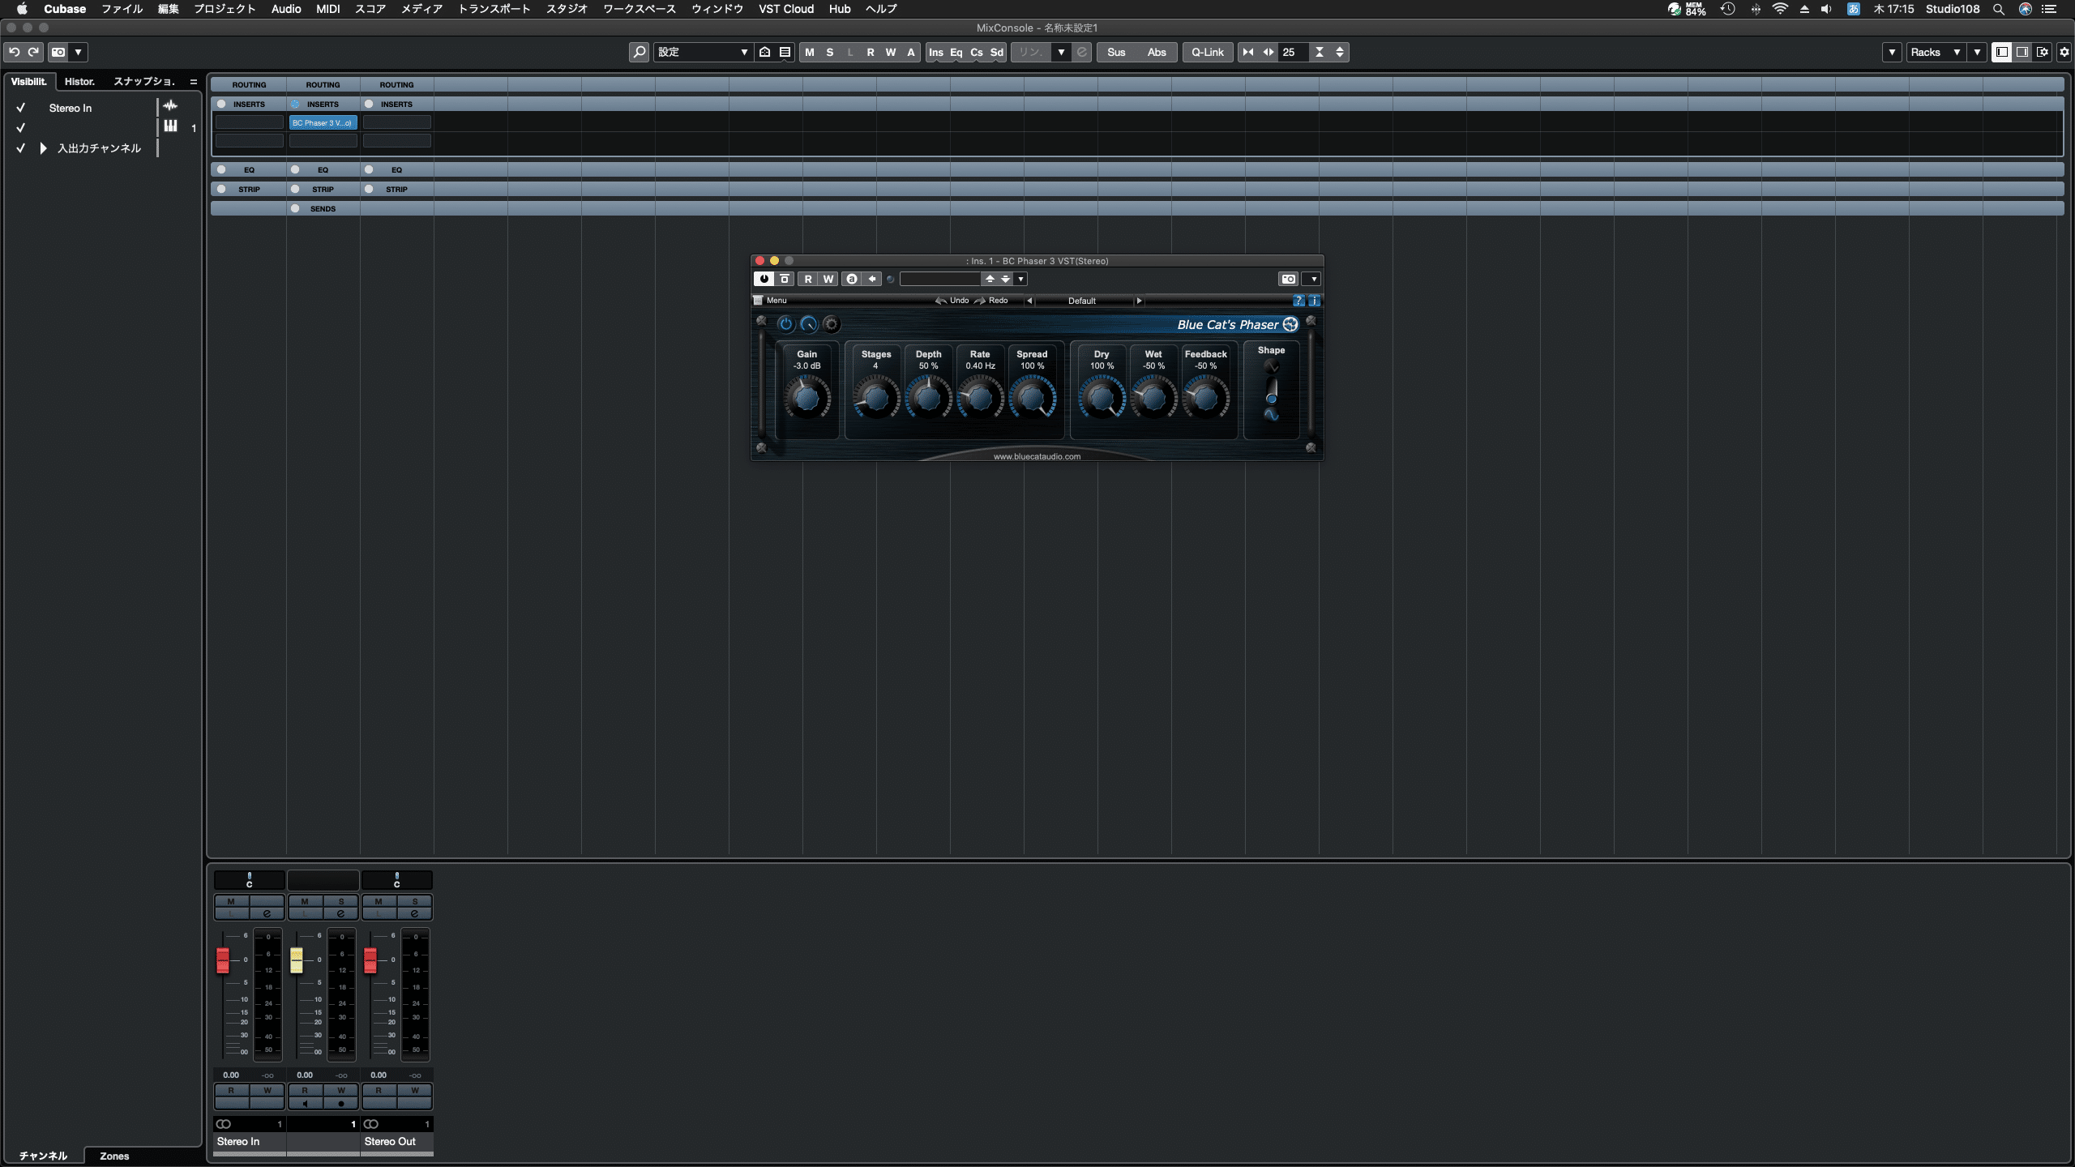
Task: Toggle the R read-automation icon in the plugin header
Action: [x=808, y=278]
